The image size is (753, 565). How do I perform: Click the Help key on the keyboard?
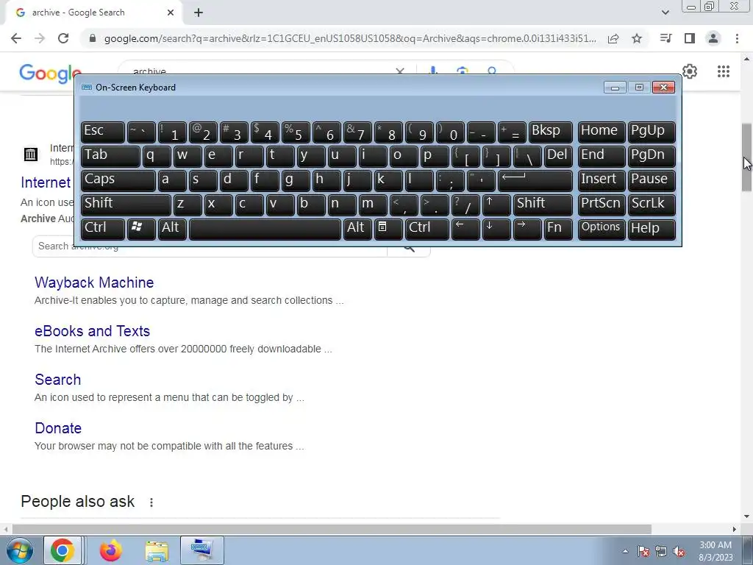pos(652,229)
